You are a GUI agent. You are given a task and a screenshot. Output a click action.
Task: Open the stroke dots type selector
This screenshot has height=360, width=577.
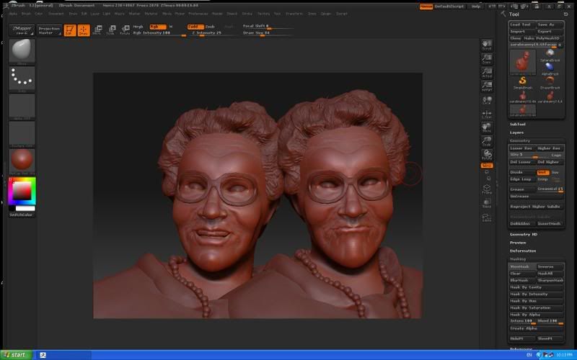tap(22, 78)
